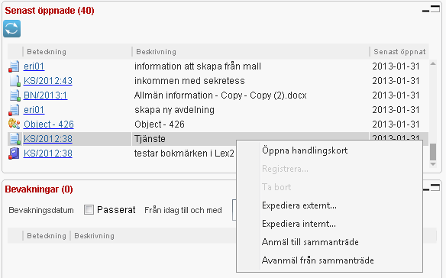Minimize the Senast öppnade panel
The width and height of the screenshot is (446, 278).
click(x=425, y=11)
